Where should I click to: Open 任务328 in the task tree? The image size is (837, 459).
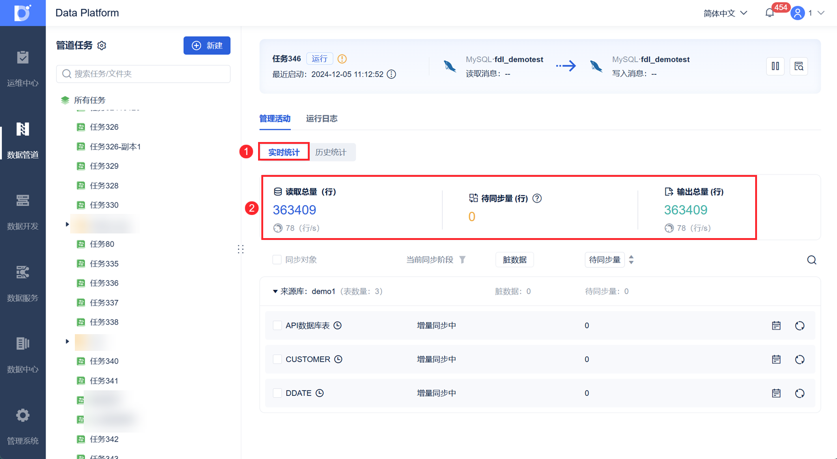coord(104,186)
